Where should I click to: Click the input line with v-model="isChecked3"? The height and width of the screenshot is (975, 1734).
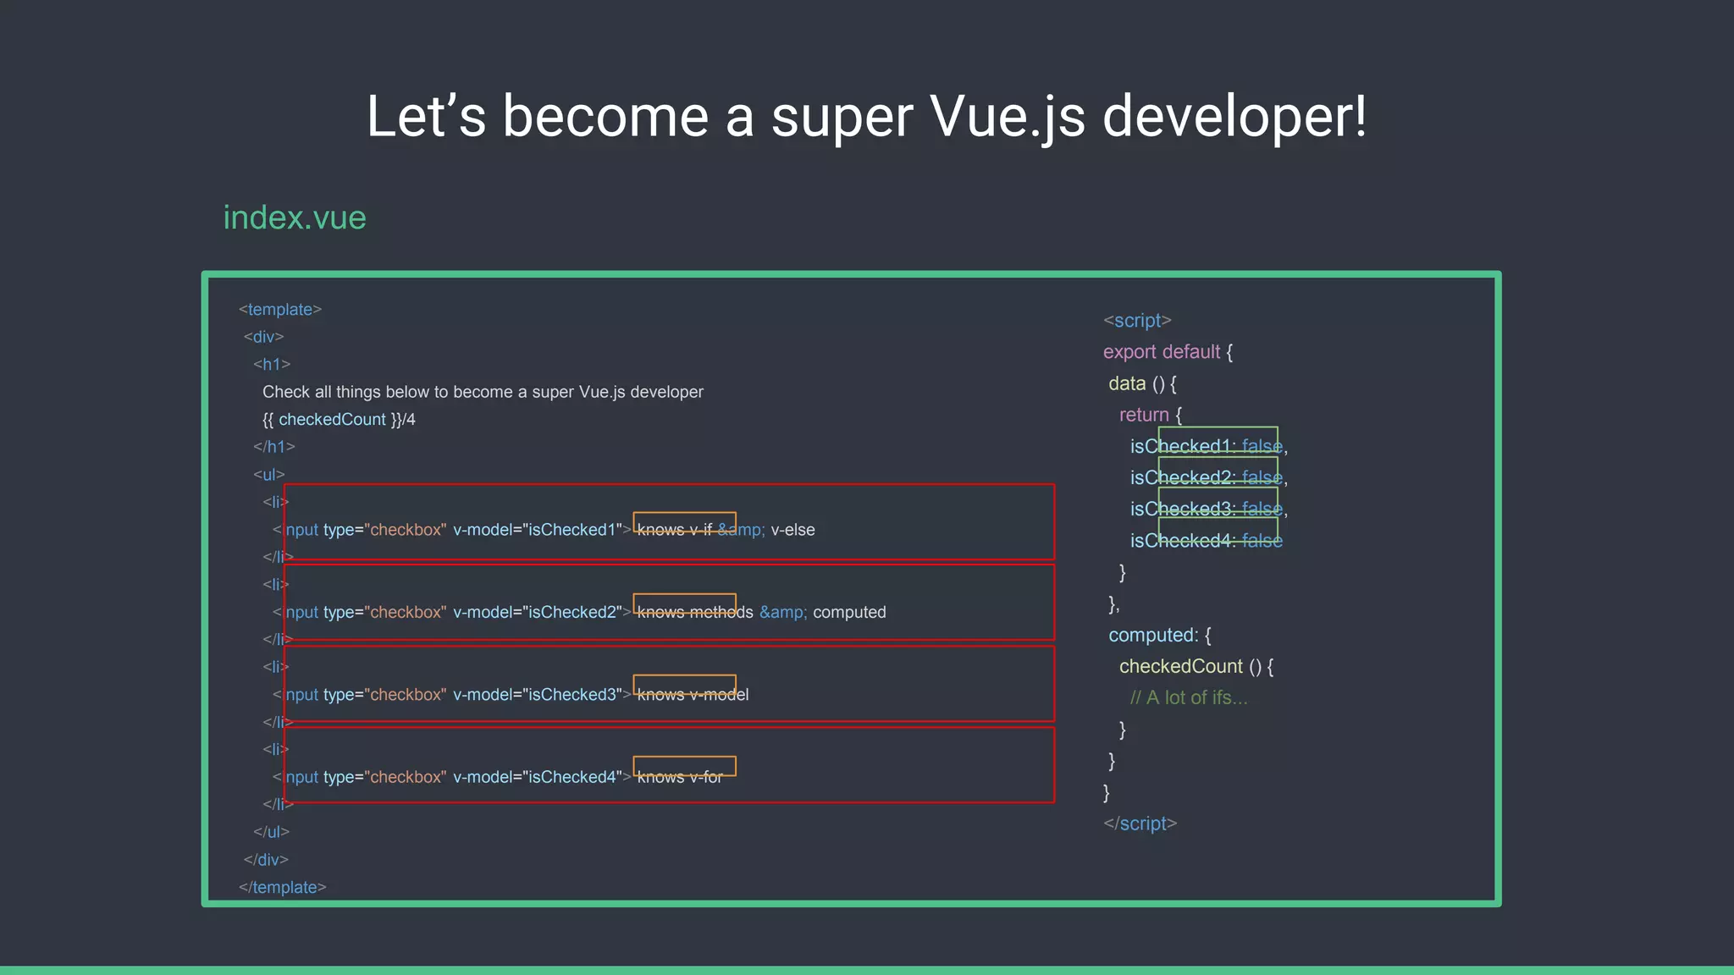[x=511, y=695]
